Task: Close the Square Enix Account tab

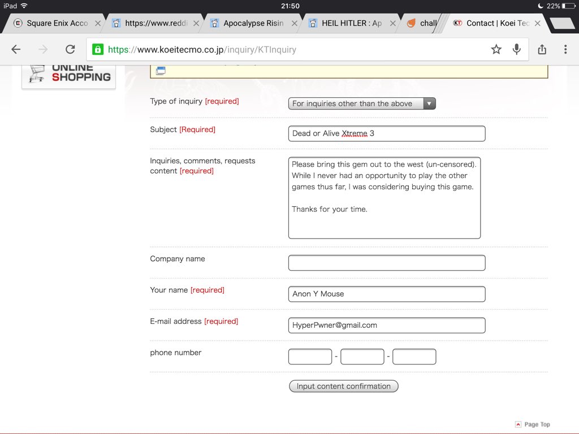Action: pos(98,23)
